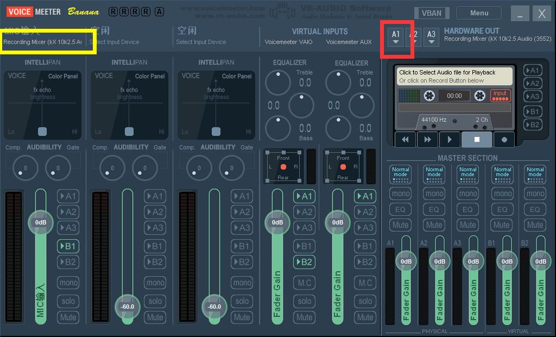This screenshot has width=556, height=337.
Task: Click the Voicemeeter VAIO virtual input label
Action: [289, 42]
